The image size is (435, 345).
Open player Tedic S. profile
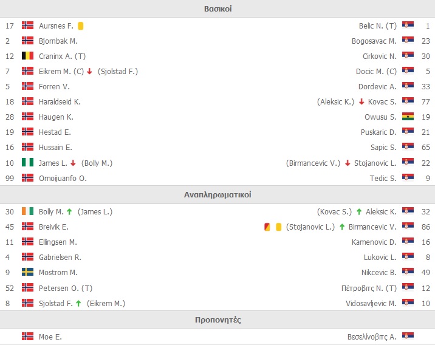[x=383, y=178]
